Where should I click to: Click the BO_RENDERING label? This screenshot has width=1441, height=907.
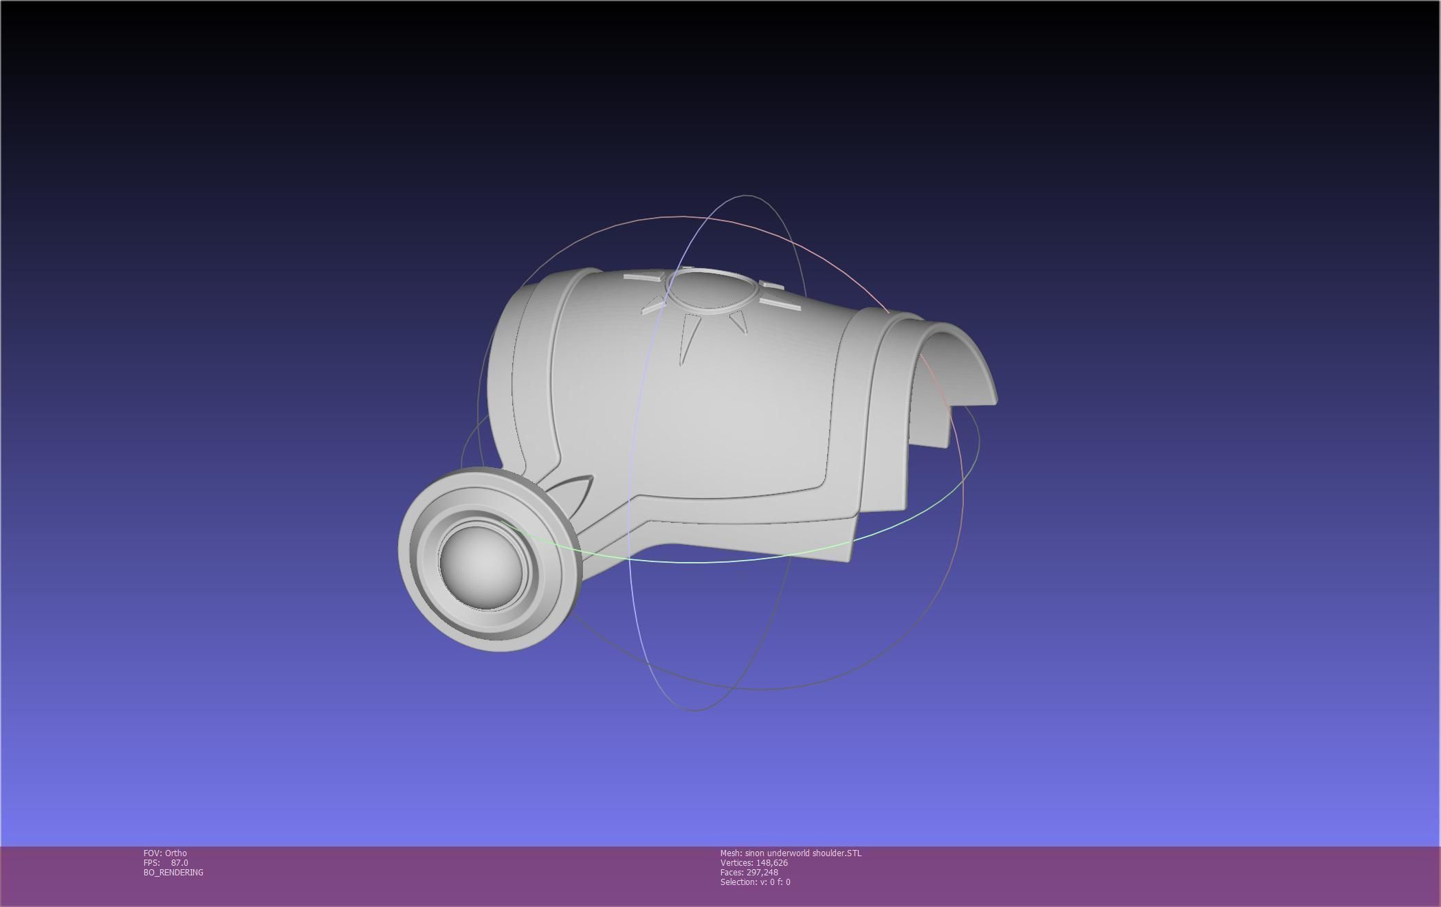point(173,873)
